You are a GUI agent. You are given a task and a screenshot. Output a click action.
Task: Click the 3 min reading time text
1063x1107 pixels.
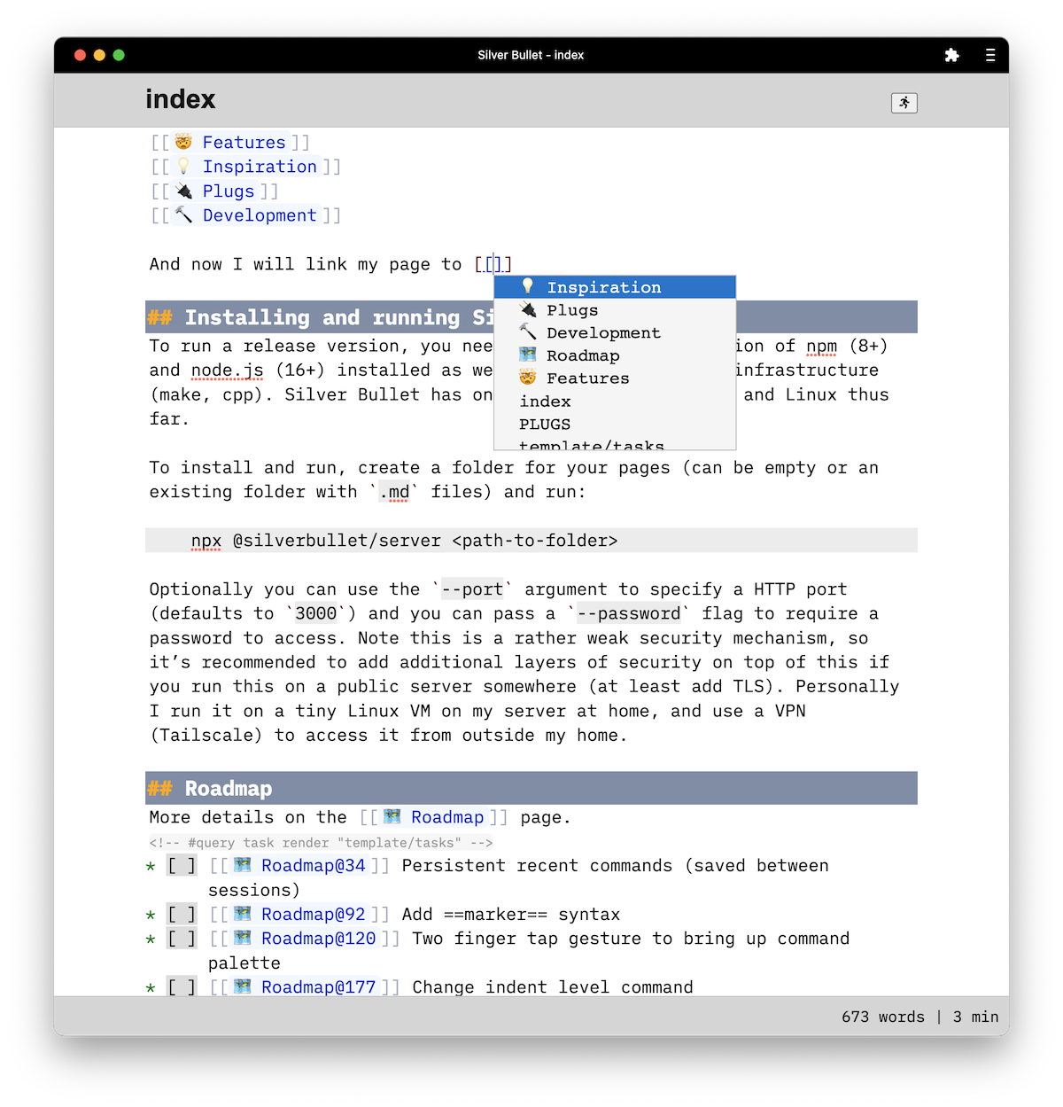(x=975, y=1017)
